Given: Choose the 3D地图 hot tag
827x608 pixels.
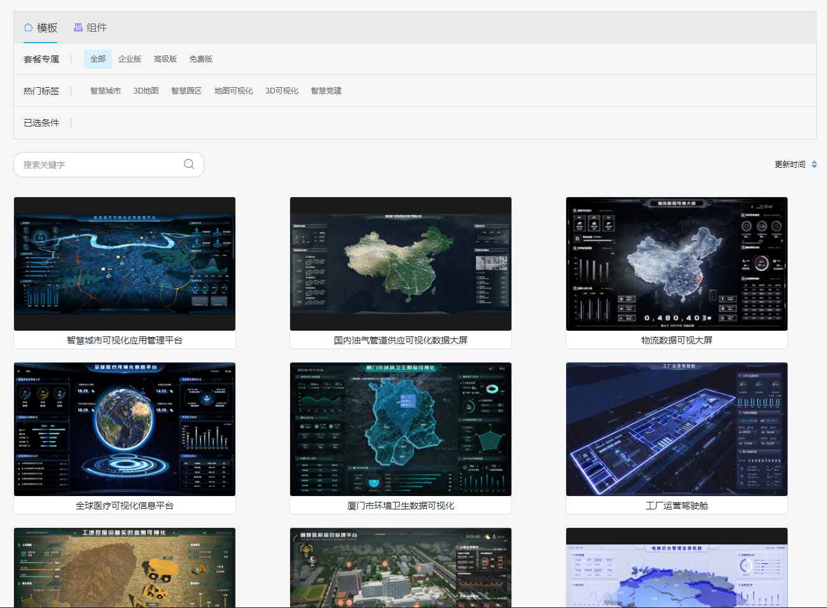Looking at the screenshot, I should (x=146, y=91).
